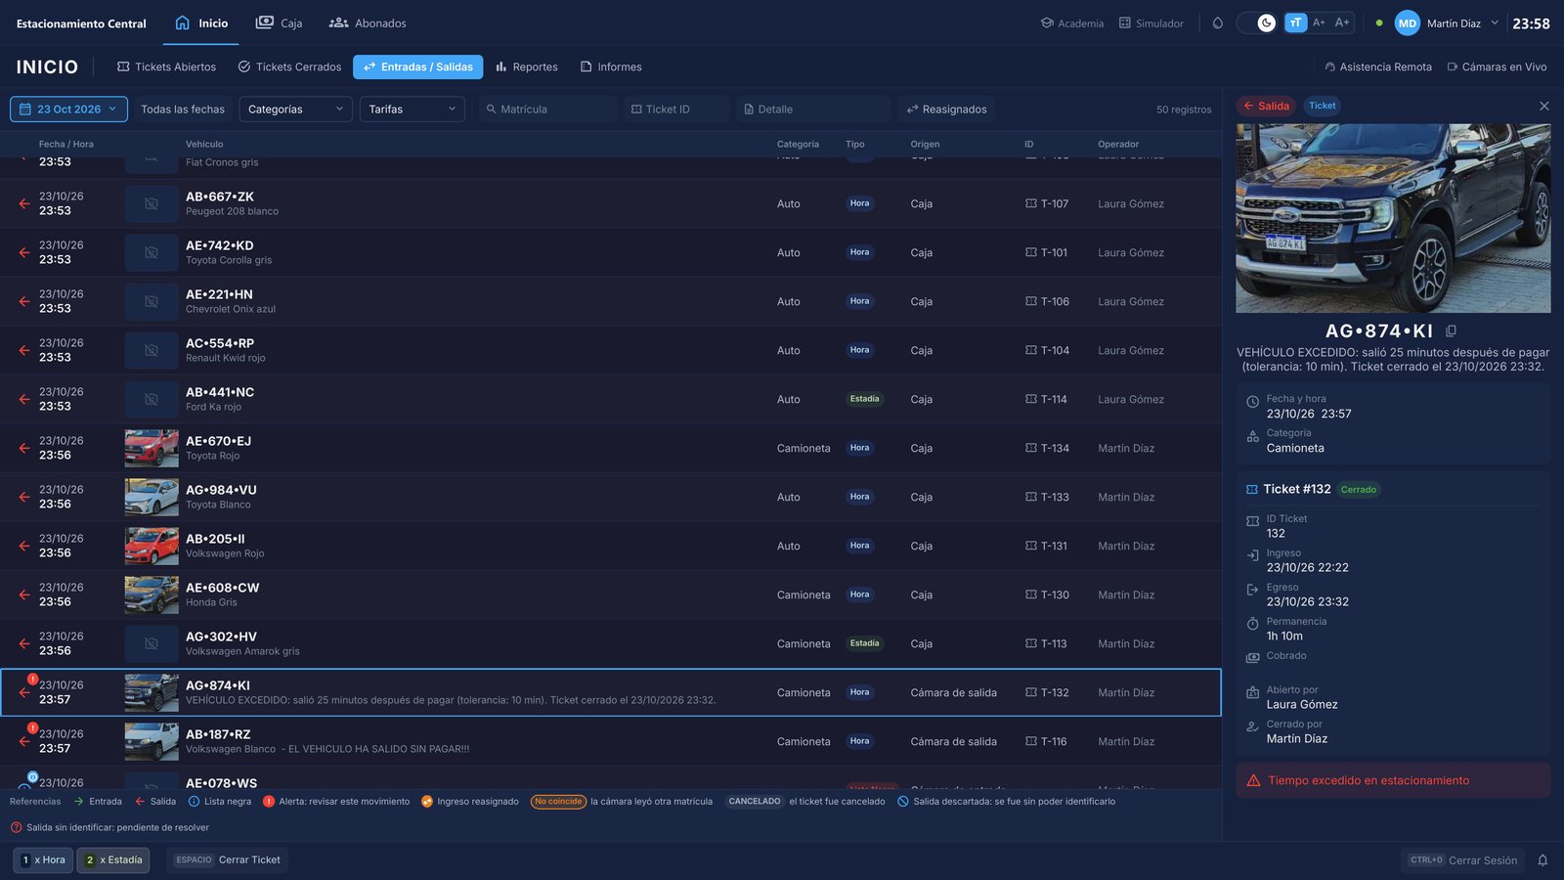1564x880 pixels.
Task: Click Estadía badge on AB•441•NC row
Action: [864, 399]
